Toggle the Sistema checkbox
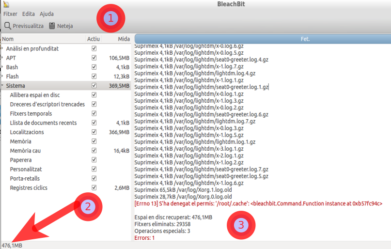 click(x=94, y=85)
